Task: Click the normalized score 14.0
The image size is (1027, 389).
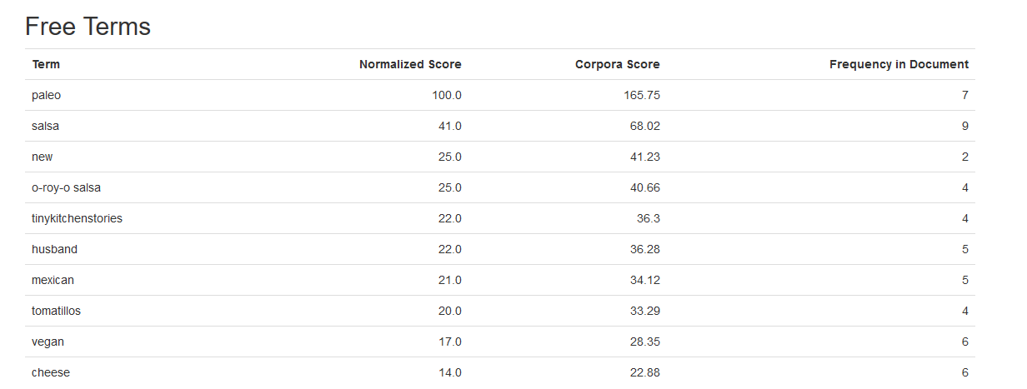Action: click(x=449, y=372)
